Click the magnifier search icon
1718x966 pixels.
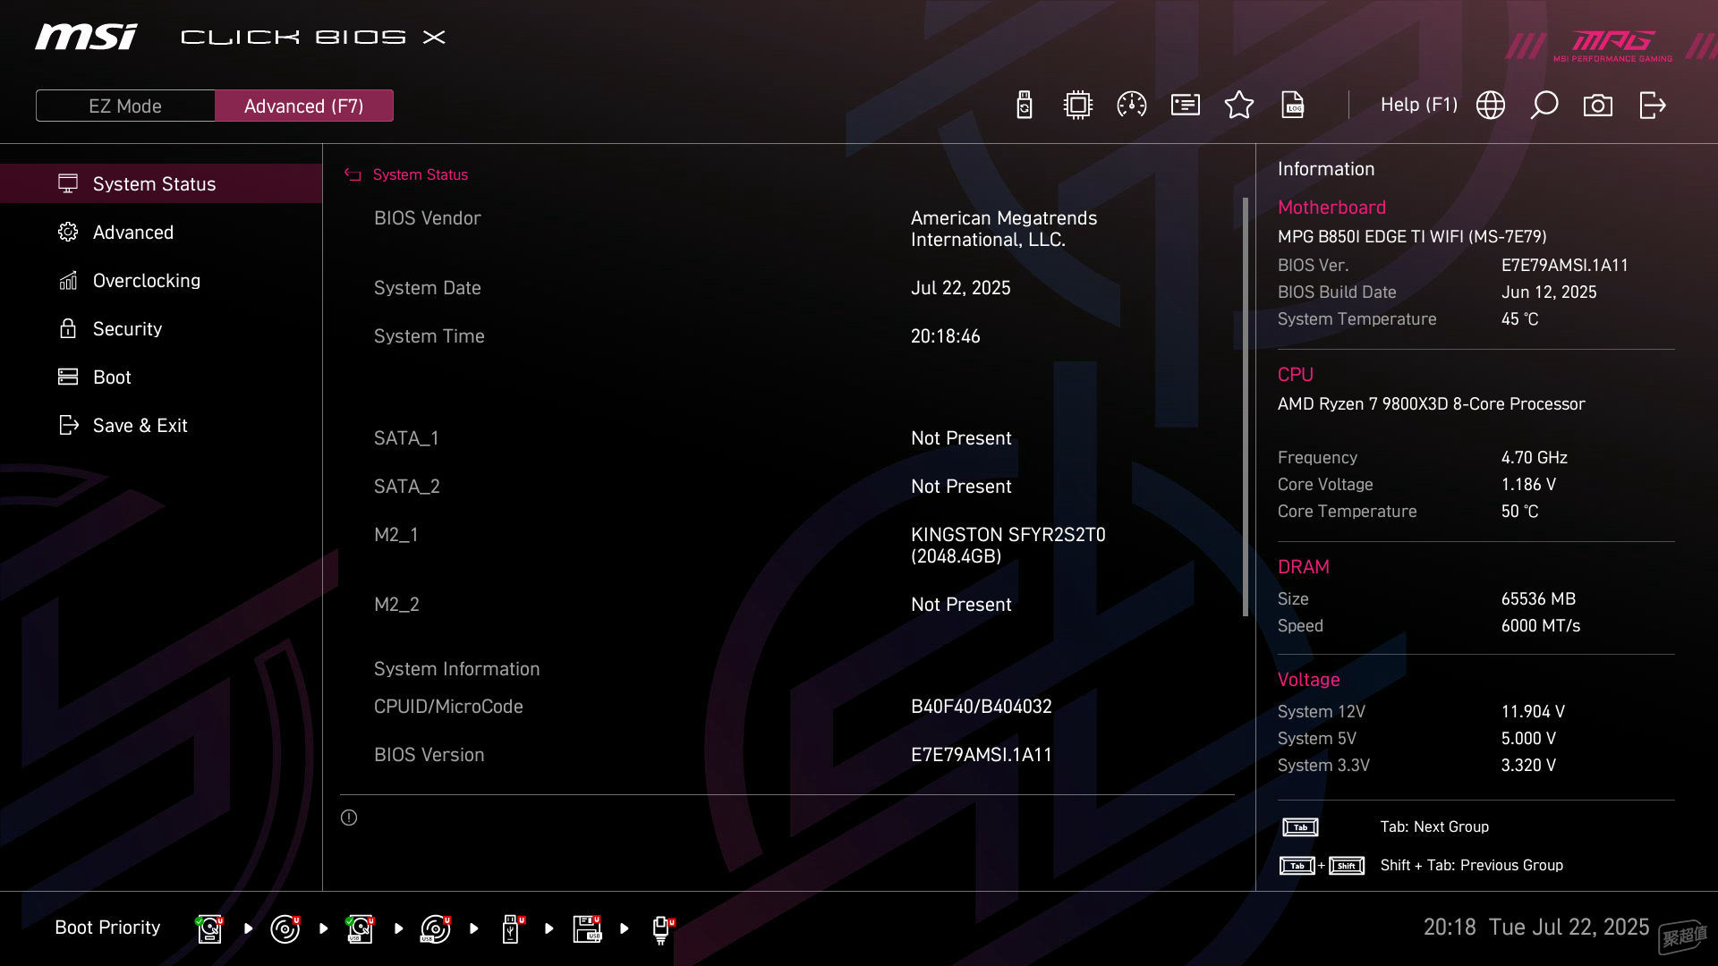pyautogui.click(x=1544, y=106)
